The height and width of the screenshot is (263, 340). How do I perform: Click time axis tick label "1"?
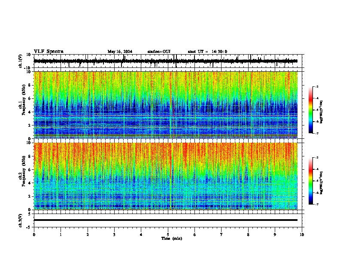coord(61,235)
